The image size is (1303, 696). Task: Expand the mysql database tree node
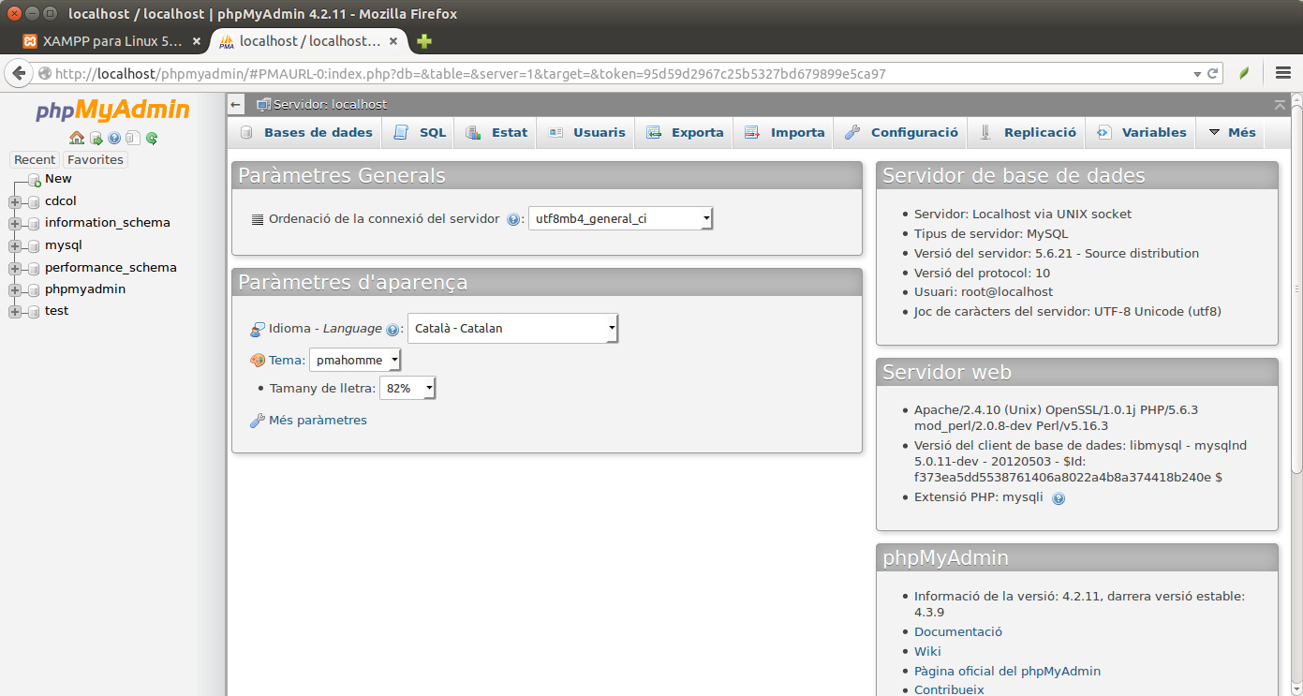(x=15, y=246)
